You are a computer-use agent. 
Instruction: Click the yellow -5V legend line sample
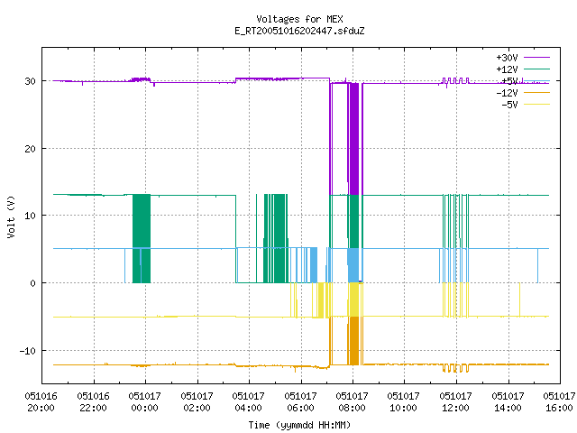pos(536,105)
